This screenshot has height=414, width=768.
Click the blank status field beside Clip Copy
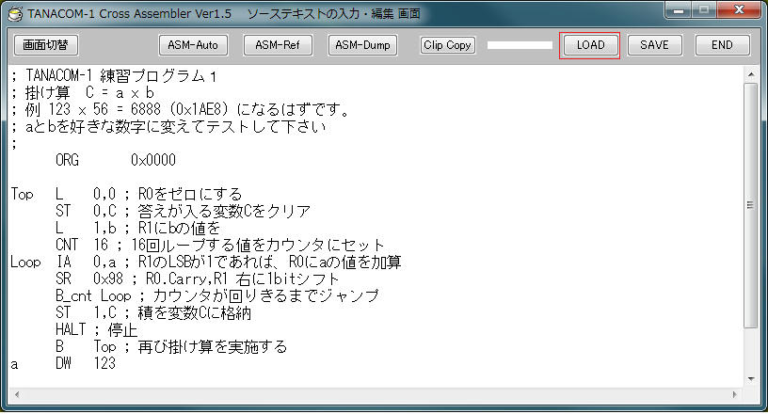(520, 45)
